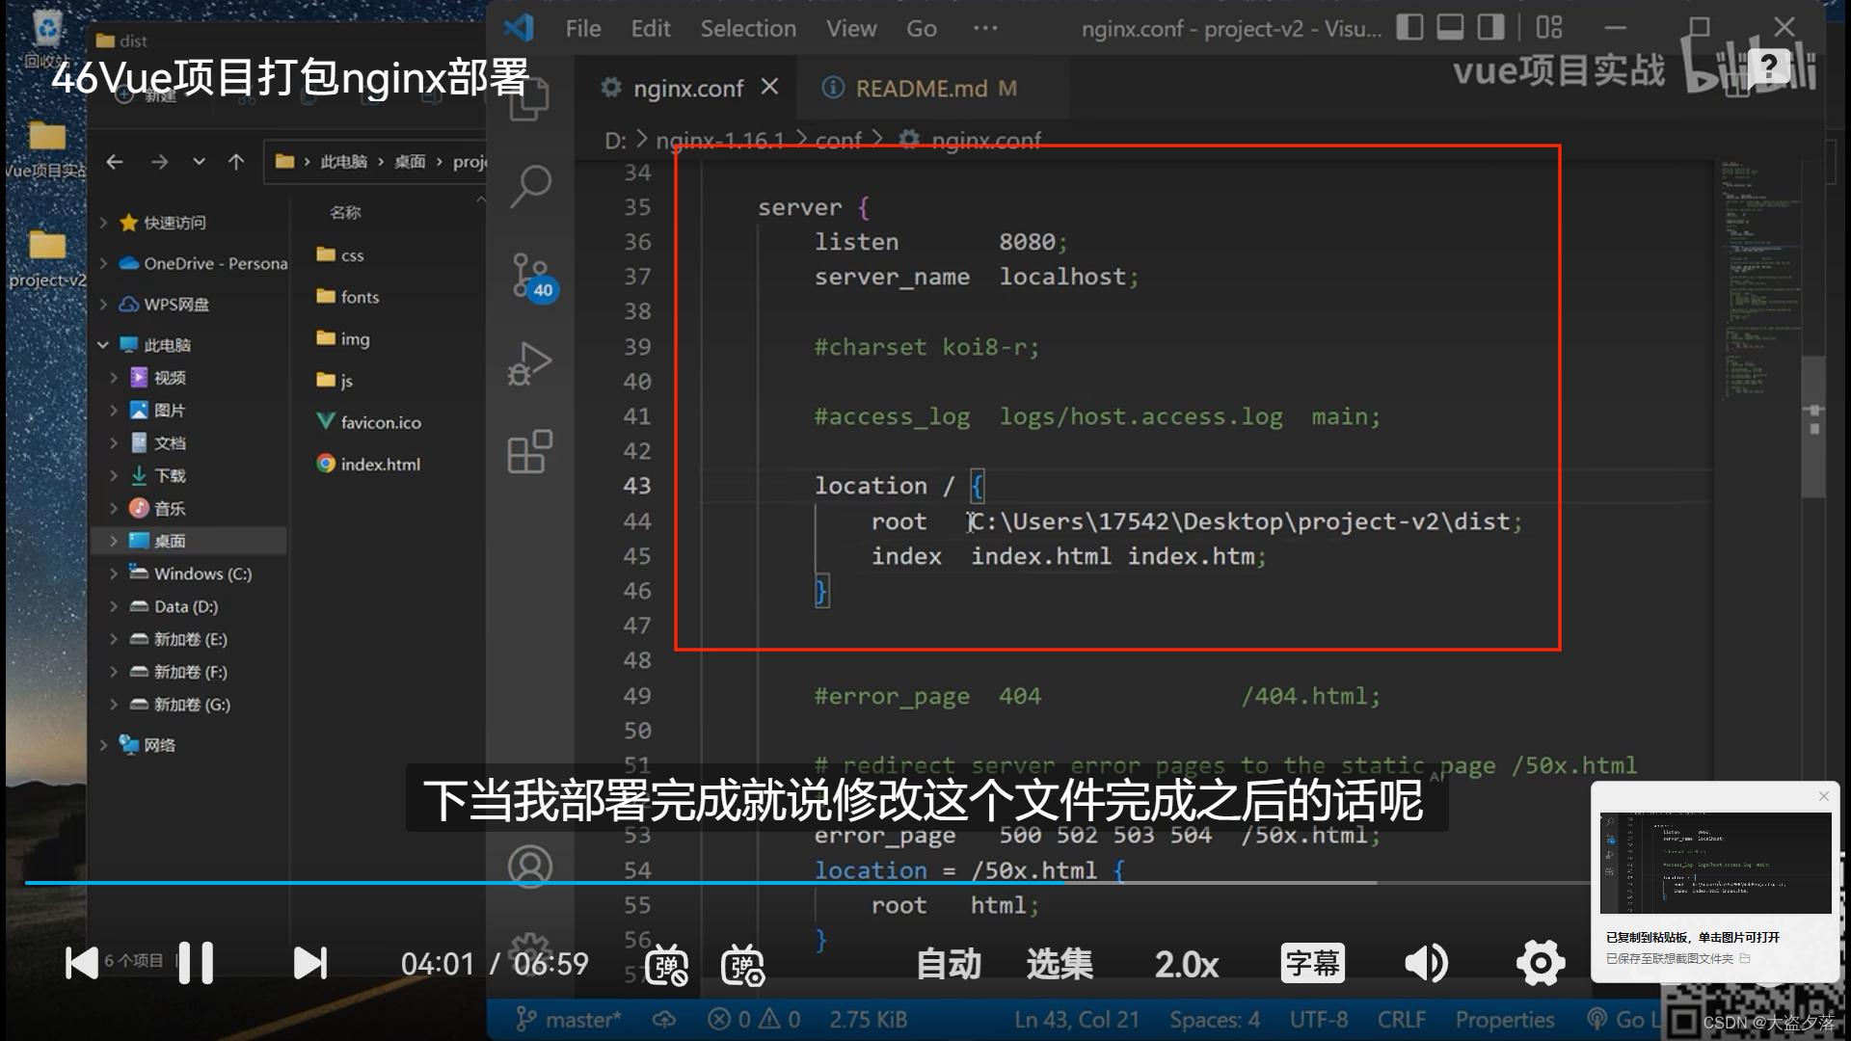Image resolution: width=1851 pixels, height=1041 pixels.
Task: Pause the video playback
Action: (x=196, y=963)
